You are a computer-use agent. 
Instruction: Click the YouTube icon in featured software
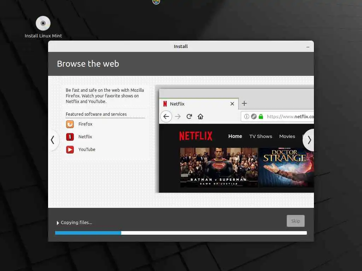coord(70,150)
